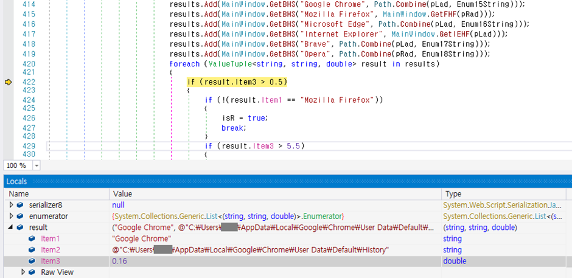Click the string type of Item2
This screenshot has width=572, height=278.
[452, 250]
